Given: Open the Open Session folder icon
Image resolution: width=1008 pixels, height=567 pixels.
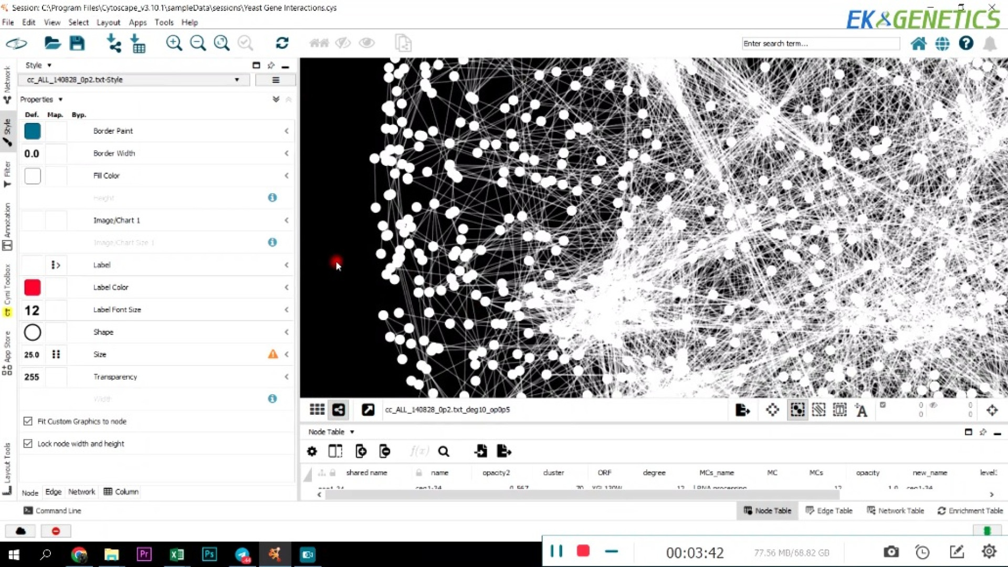Looking at the screenshot, I should pos(52,43).
